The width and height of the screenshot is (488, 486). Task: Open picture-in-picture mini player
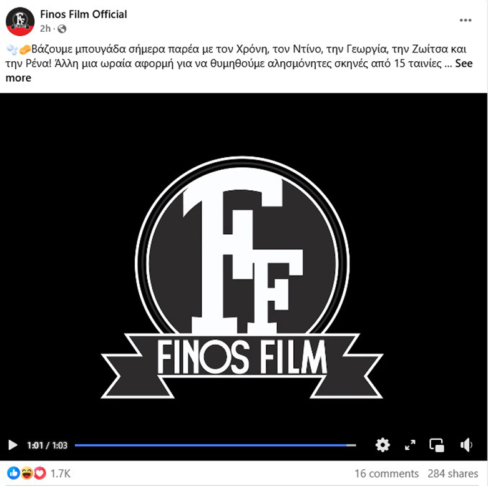coord(437,445)
